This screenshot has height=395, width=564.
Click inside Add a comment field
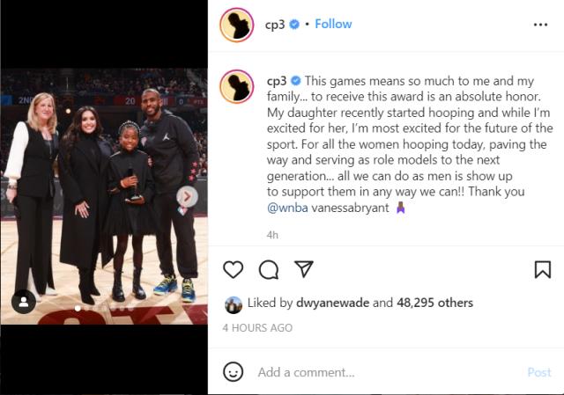pyautogui.click(x=387, y=372)
